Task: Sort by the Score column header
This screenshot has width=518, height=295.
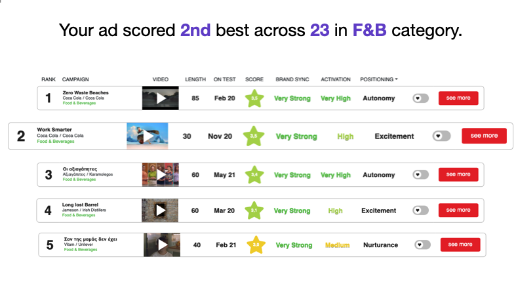Action: 254,79
